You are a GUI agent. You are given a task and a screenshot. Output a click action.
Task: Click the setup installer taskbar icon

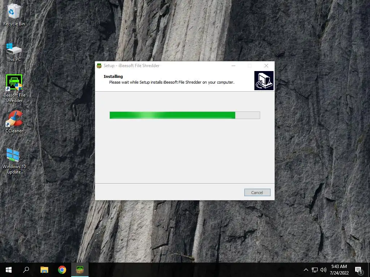pos(80,270)
